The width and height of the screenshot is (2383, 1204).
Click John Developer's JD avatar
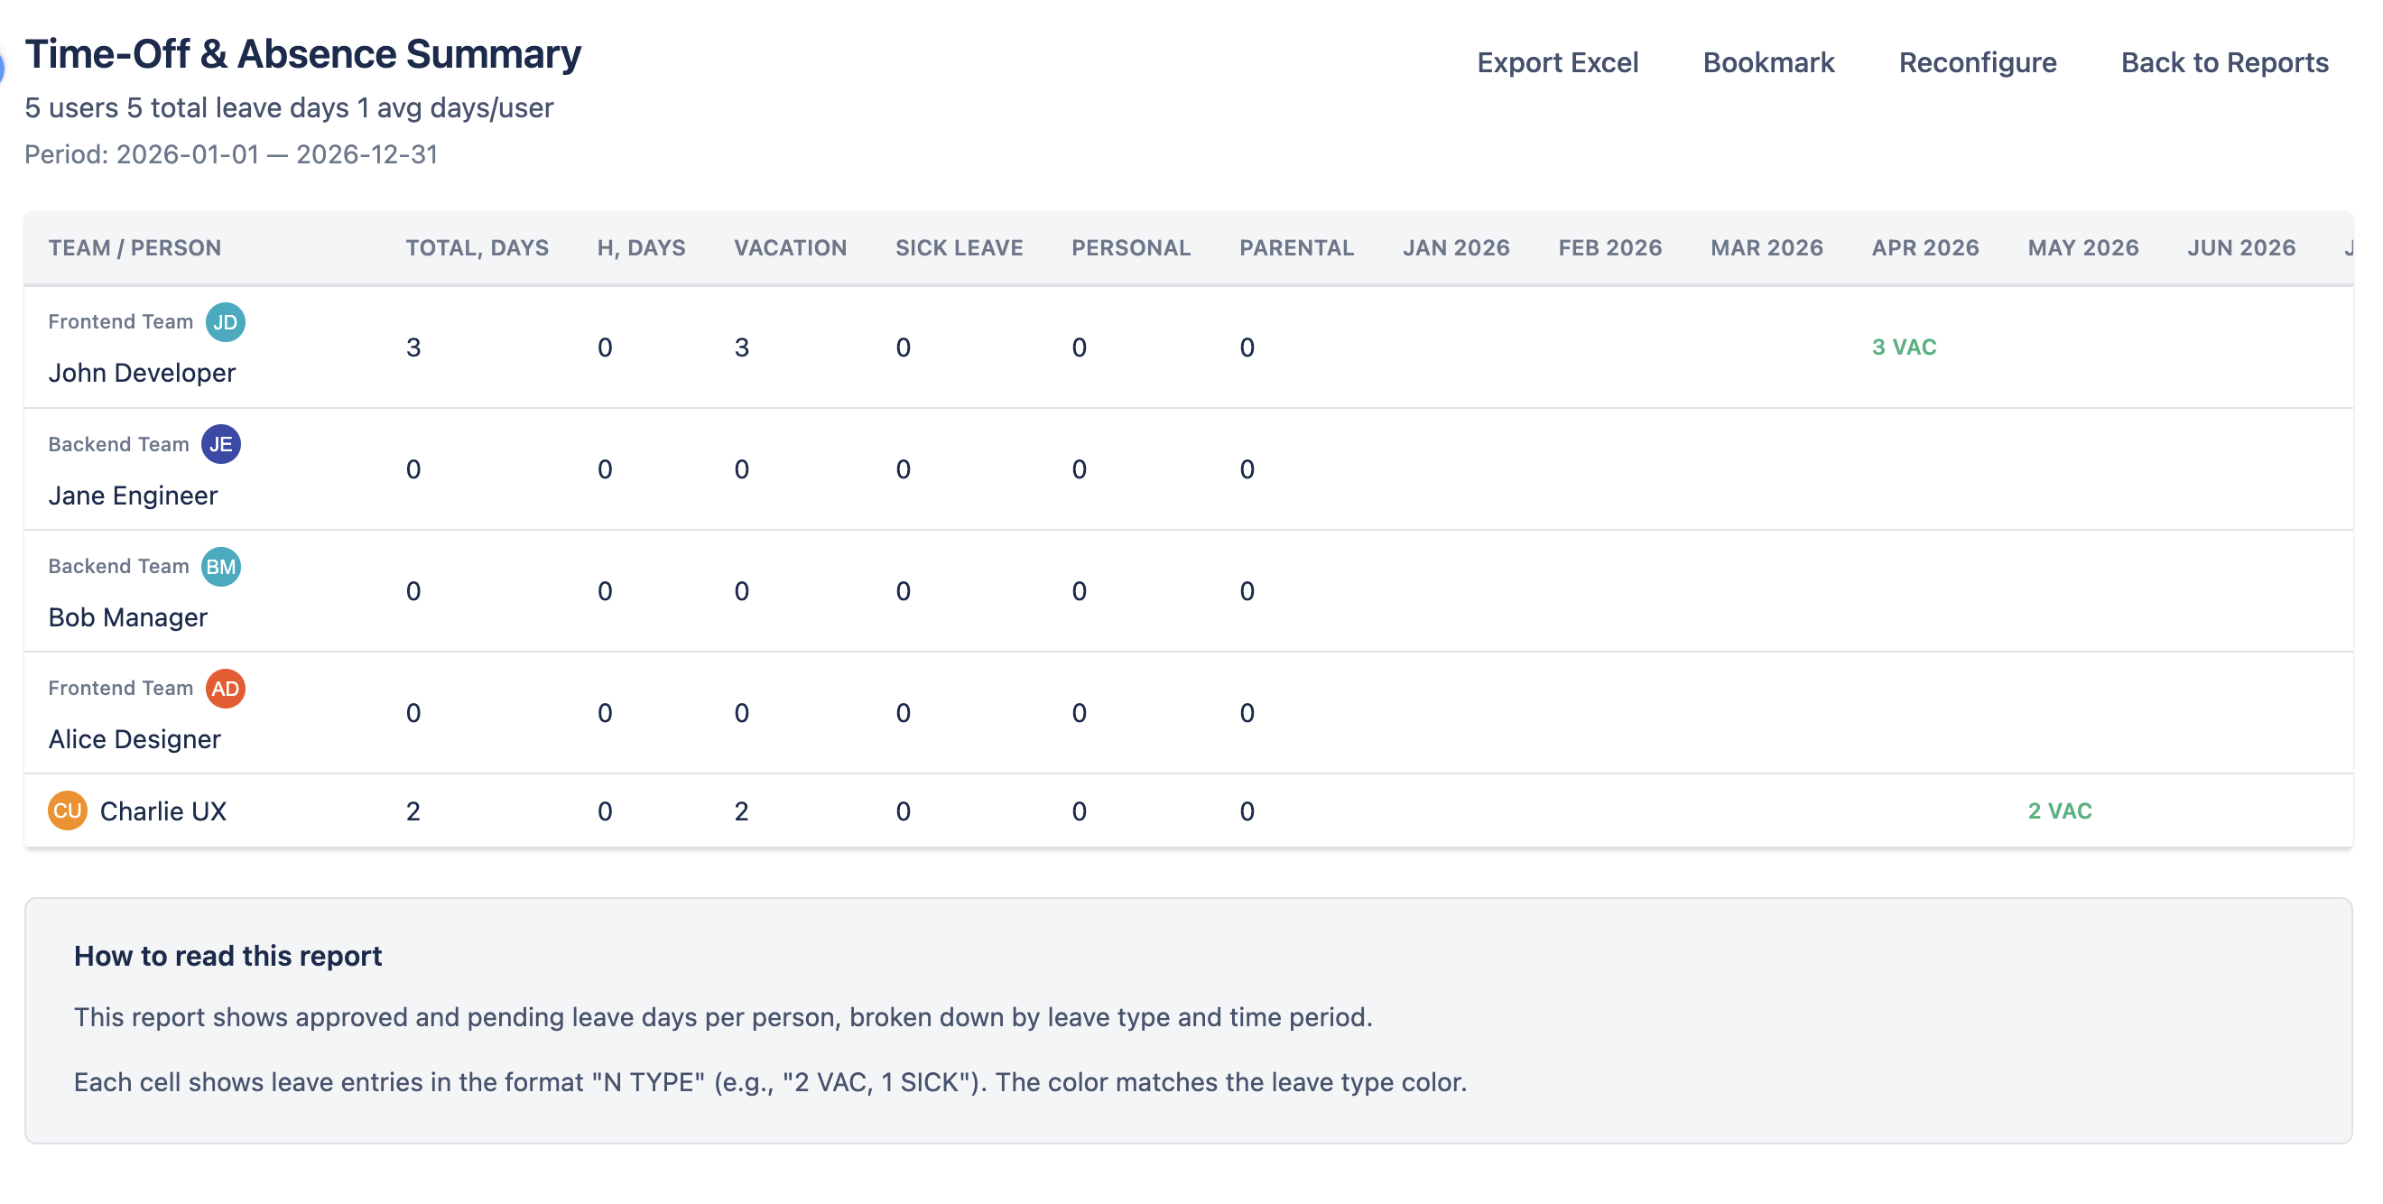(x=225, y=322)
